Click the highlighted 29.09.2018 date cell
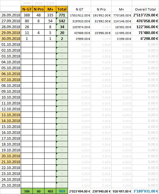This screenshot has width=159, height=194. (x=11, y=33)
